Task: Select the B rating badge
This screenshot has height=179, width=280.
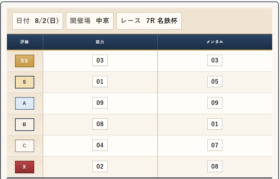Action: click(x=25, y=124)
